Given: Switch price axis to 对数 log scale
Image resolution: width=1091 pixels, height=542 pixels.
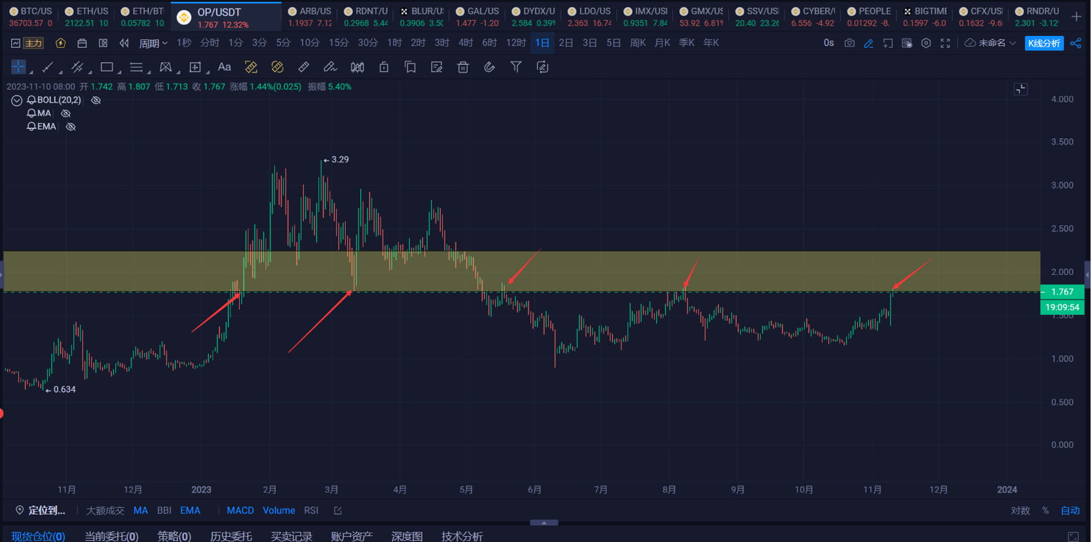Looking at the screenshot, I should (x=1020, y=511).
